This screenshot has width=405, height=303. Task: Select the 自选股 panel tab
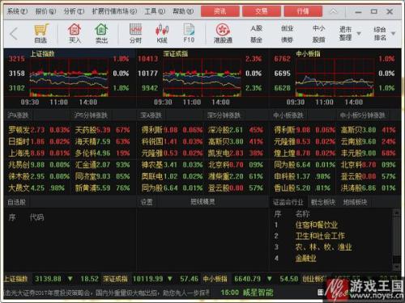pos(17,202)
